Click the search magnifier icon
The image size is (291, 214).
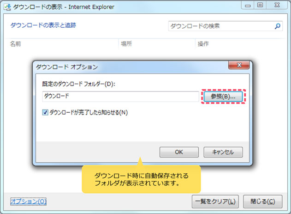(x=278, y=26)
